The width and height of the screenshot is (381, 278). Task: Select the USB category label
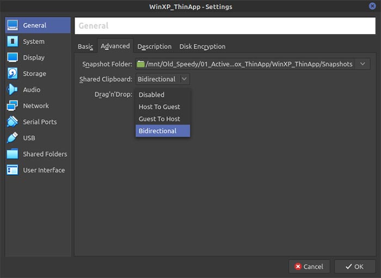point(29,138)
